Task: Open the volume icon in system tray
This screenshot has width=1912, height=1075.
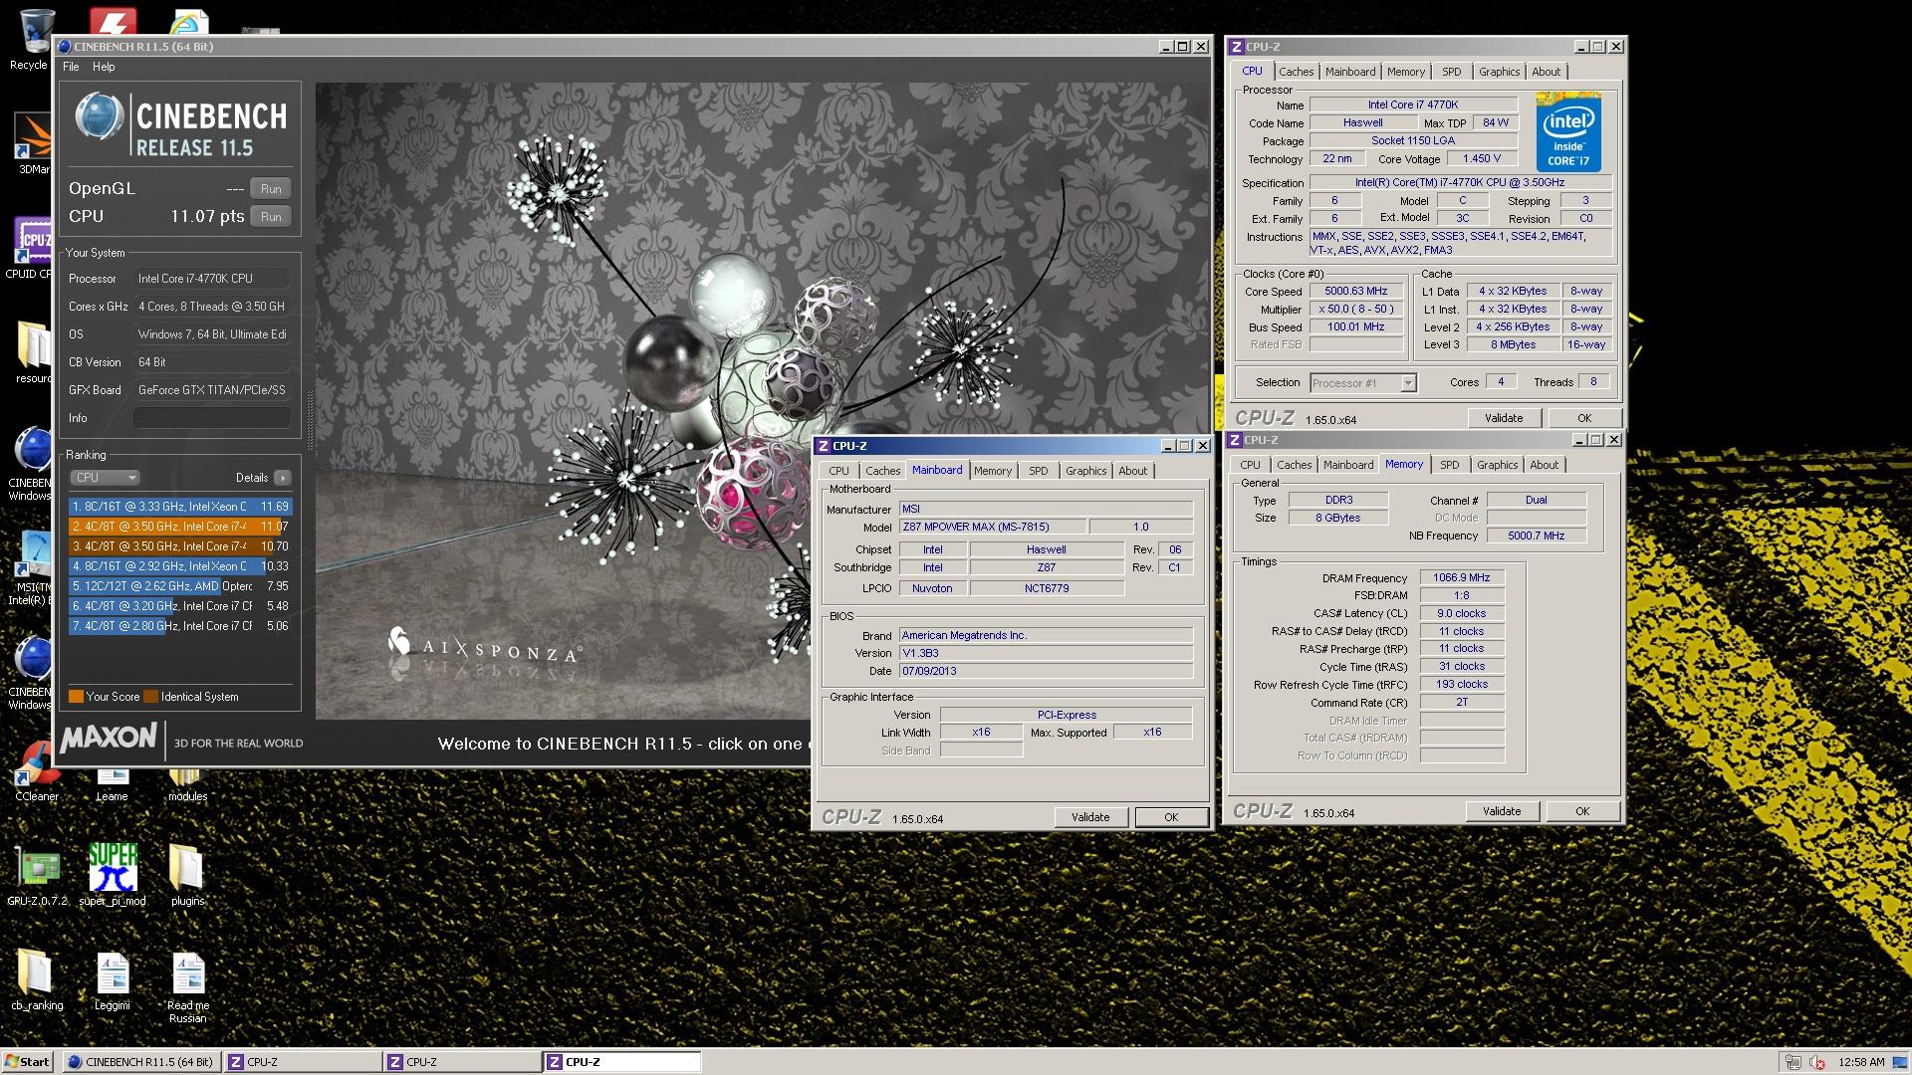Action: click(x=1817, y=1062)
